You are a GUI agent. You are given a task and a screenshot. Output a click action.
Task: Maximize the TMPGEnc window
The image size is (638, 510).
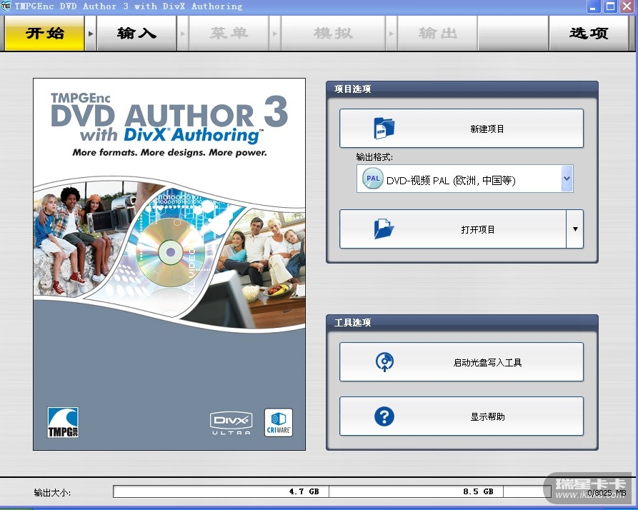(x=610, y=6)
